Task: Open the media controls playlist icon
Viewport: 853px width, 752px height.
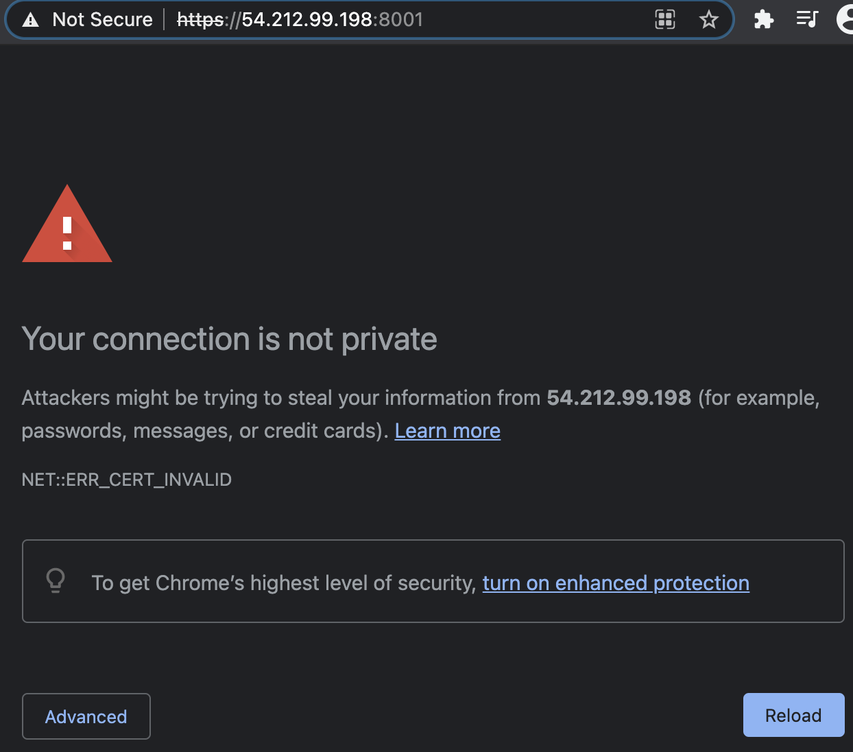Action: click(807, 19)
